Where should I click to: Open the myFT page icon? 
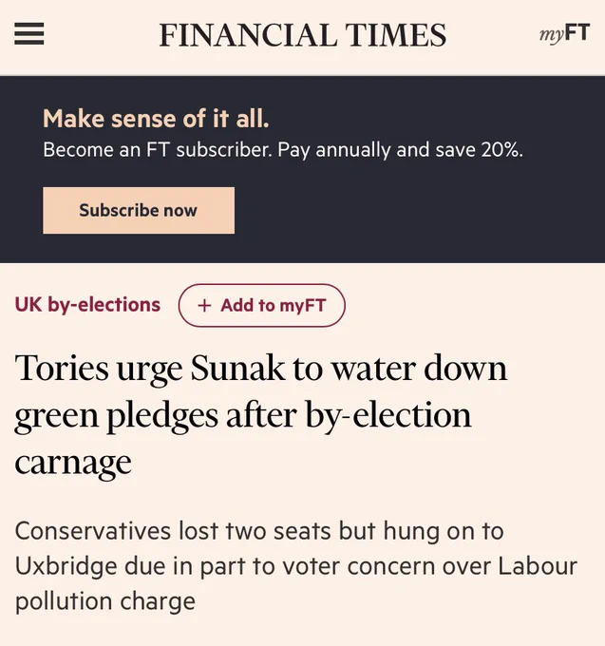[x=565, y=33]
